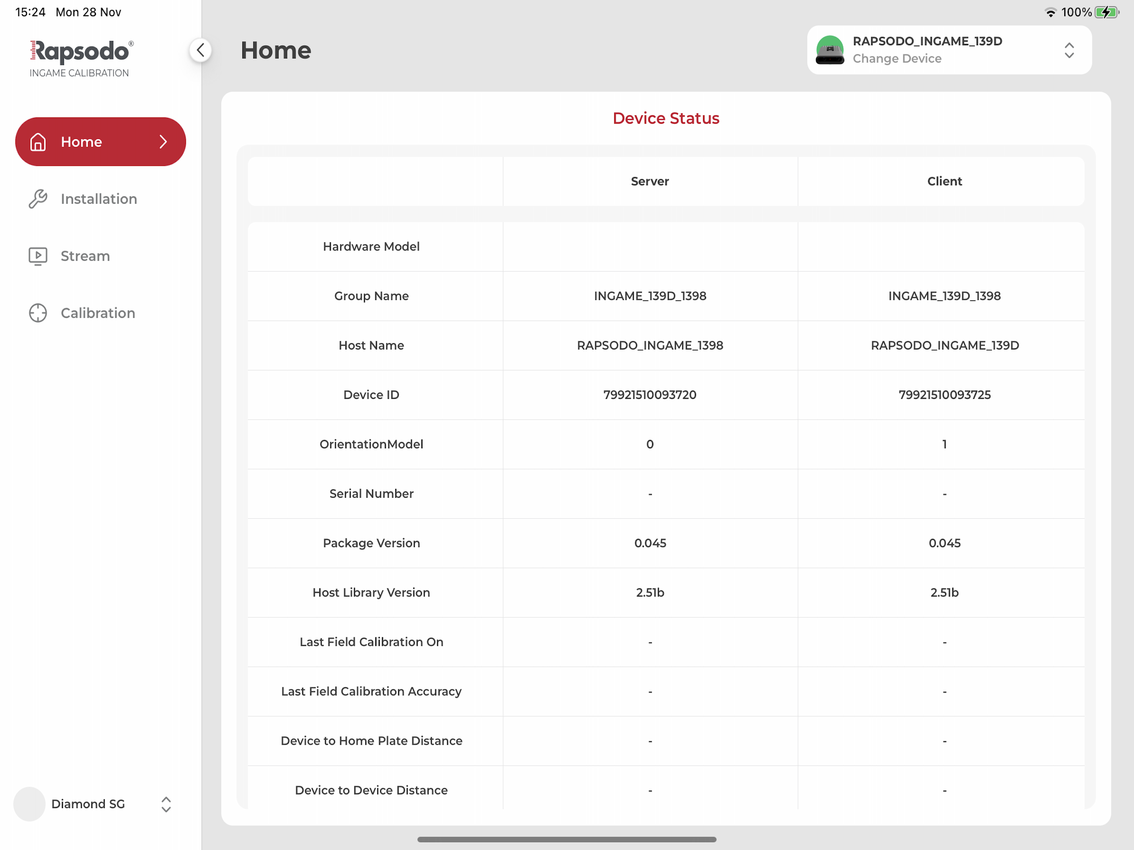Click the battery charging indicator
The height and width of the screenshot is (850, 1134).
(x=1107, y=12)
